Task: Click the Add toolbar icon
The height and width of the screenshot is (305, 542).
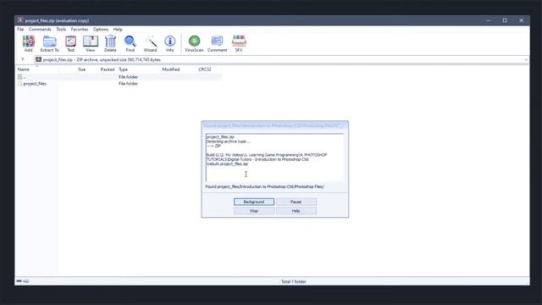Action: click(28, 43)
